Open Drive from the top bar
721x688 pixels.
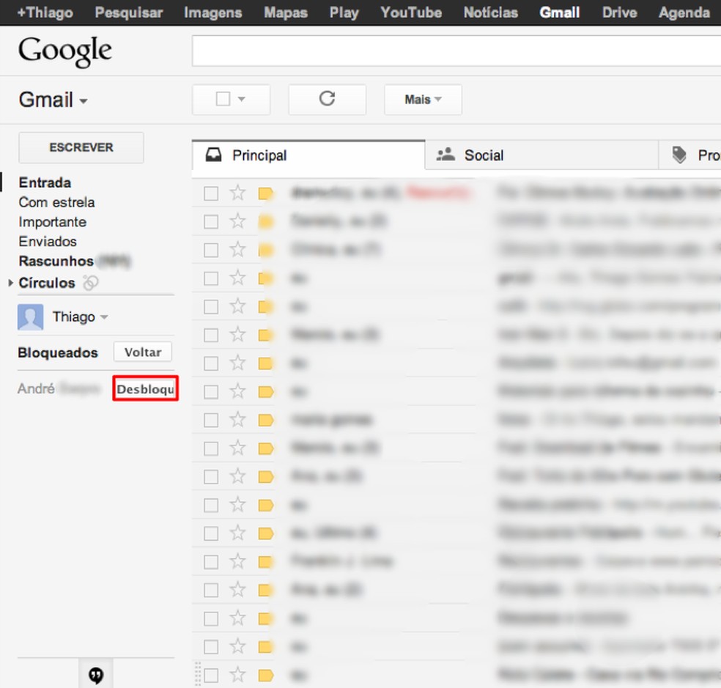[619, 12]
